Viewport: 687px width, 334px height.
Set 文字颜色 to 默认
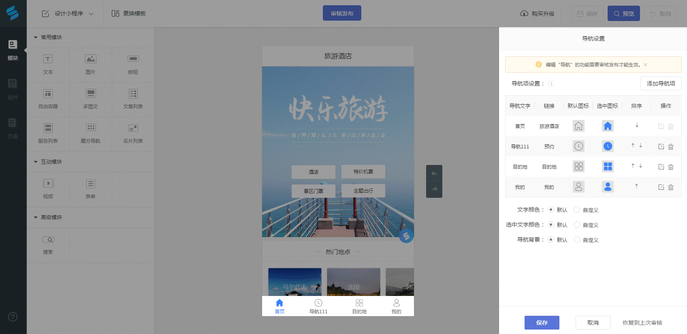pyautogui.click(x=551, y=210)
